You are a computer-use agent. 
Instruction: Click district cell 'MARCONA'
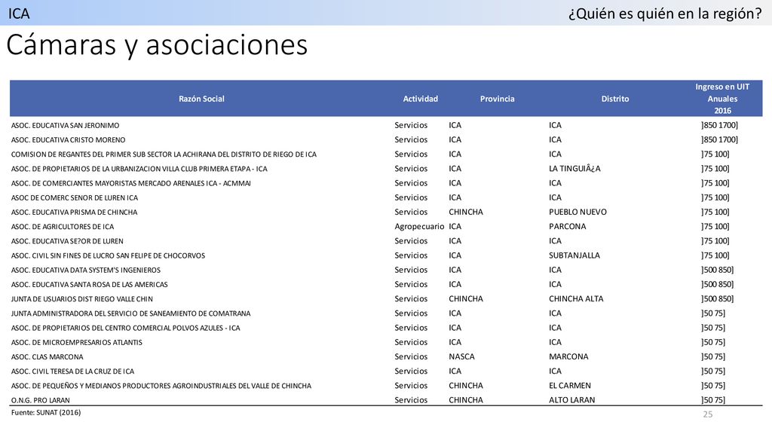568,356
